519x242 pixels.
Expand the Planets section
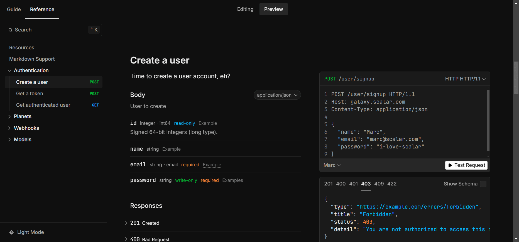pyautogui.click(x=9, y=116)
